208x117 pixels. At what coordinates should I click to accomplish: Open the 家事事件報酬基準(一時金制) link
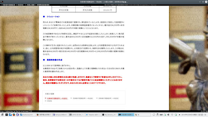[109, 98]
